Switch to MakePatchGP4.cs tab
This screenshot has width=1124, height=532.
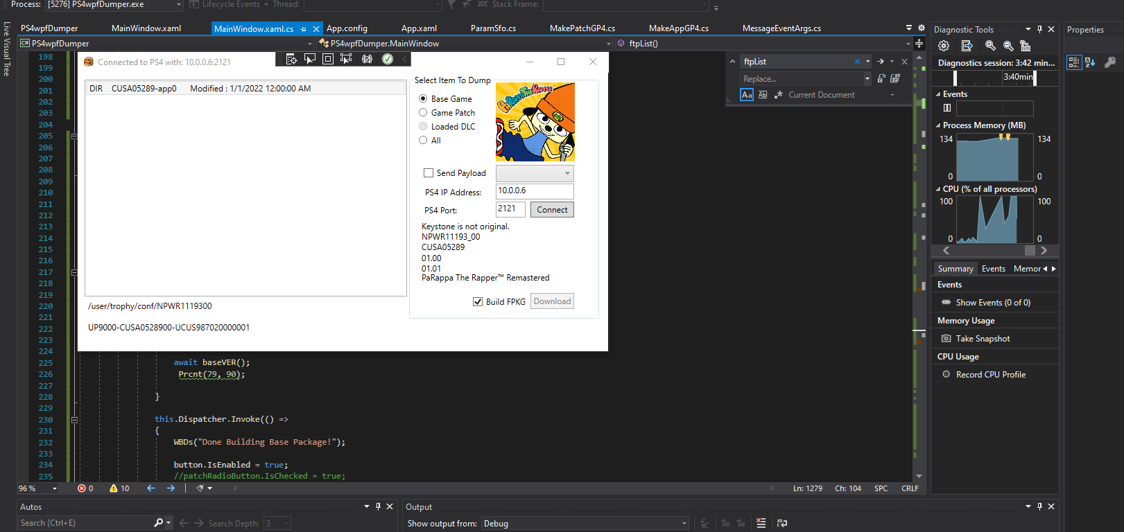[582, 28]
